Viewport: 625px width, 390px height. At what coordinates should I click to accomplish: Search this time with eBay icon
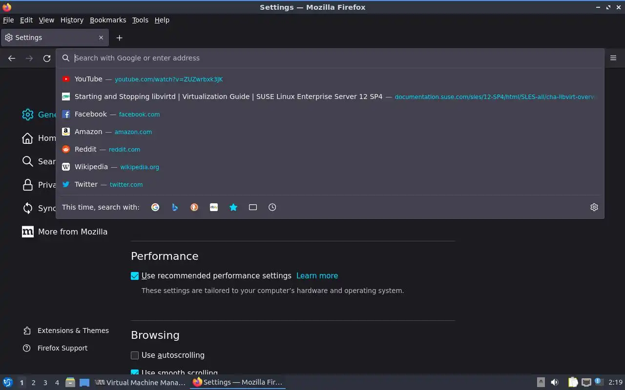[214, 207]
